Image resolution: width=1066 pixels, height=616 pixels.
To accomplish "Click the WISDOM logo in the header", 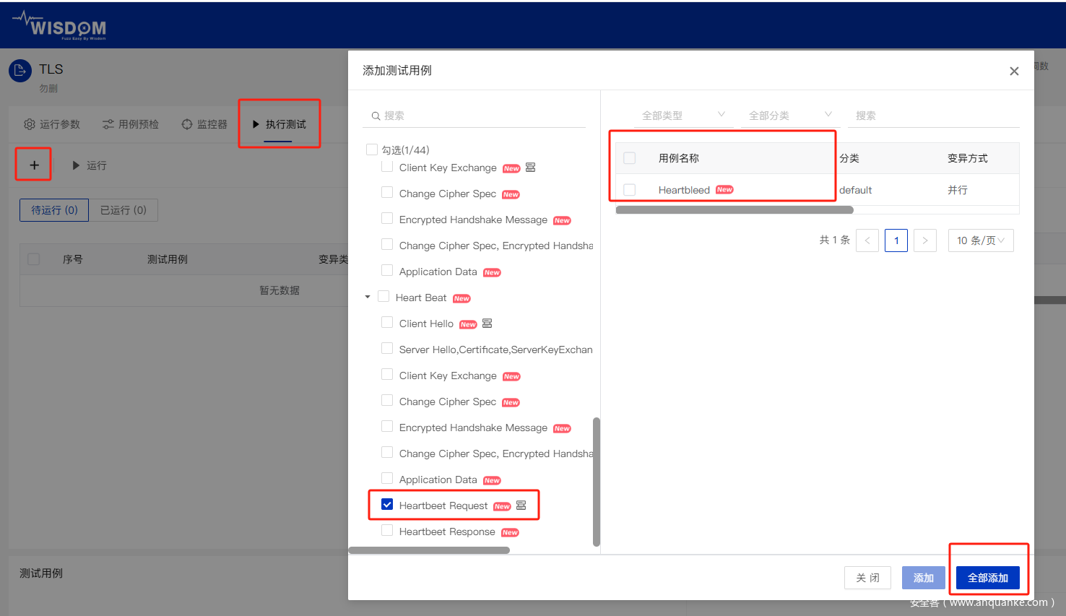I will coord(59,25).
